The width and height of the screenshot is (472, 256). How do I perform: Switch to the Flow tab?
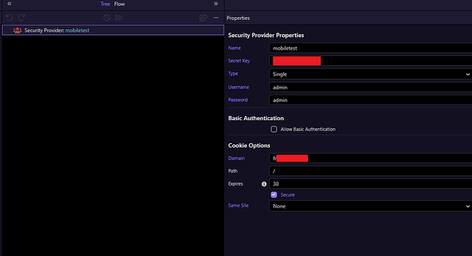(x=120, y=4)
